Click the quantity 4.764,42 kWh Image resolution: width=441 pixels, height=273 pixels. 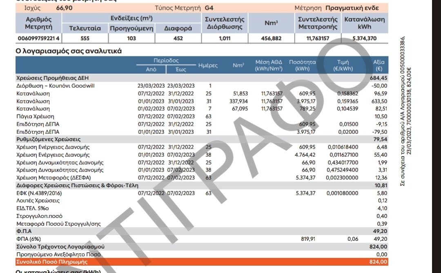pyautogui.click(x=305, y=155)
